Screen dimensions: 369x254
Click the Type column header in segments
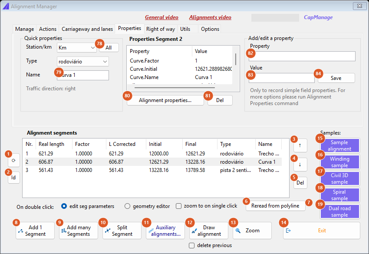[236, 144]
